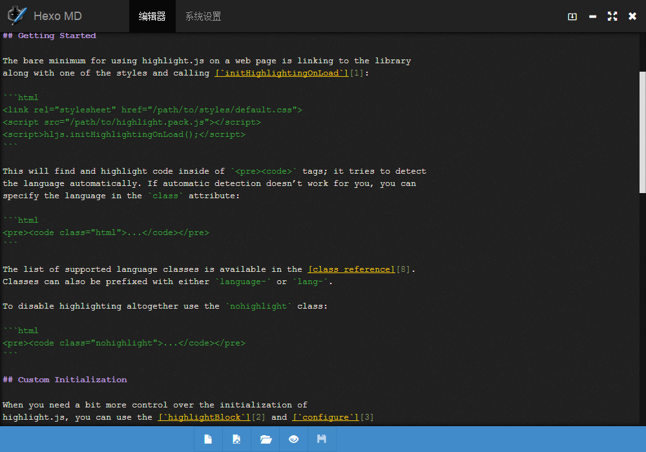Click the '## Custom Initialization' heading
This screenshot has width=646, height=452.
(65, 380)
